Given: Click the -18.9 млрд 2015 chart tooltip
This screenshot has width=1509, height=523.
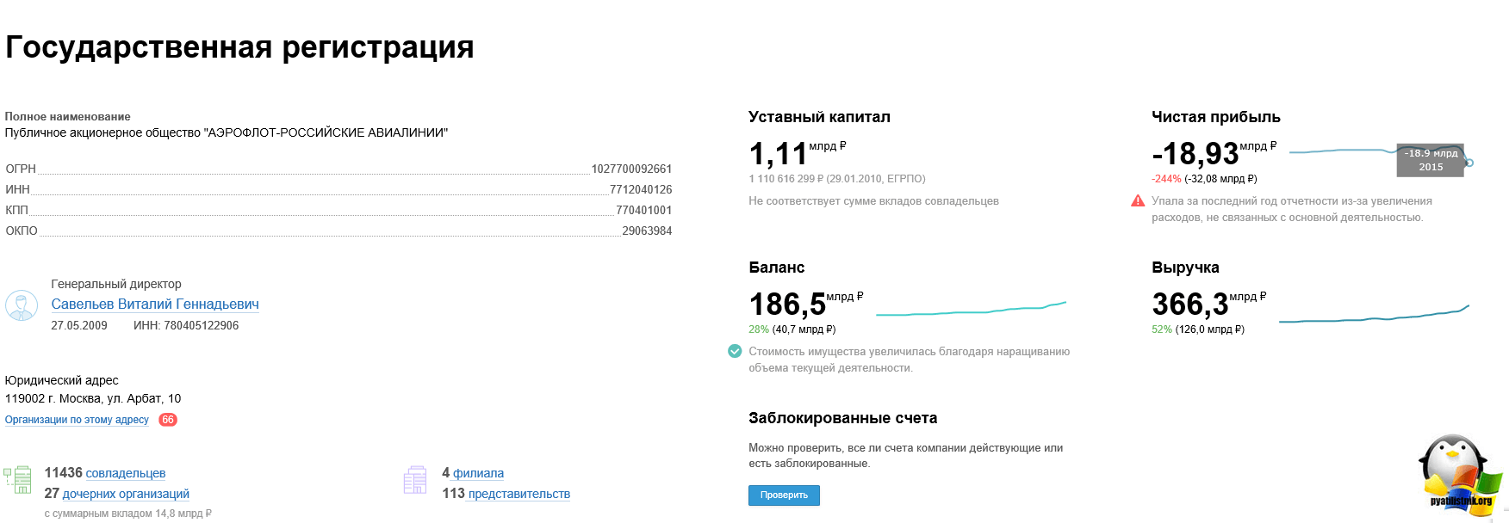Looking at the screenshot, I should [x=1431, y=160].
